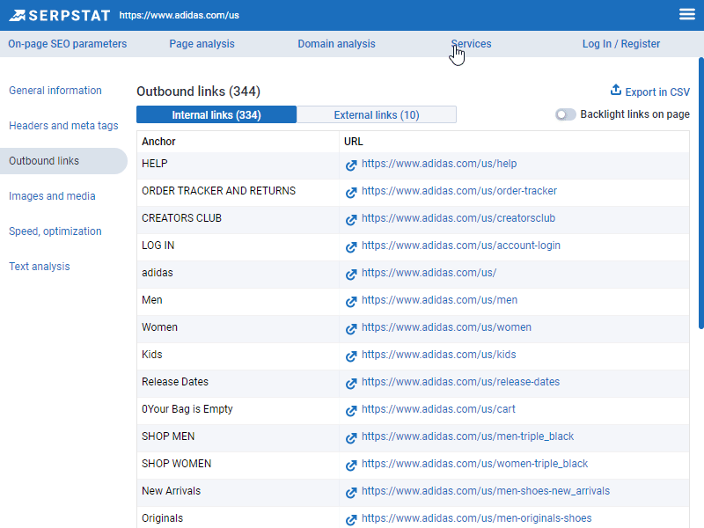Open the men-shoes-new_arrivals URL link
This screenshot has height=528, width=704.
pos(486,491)
